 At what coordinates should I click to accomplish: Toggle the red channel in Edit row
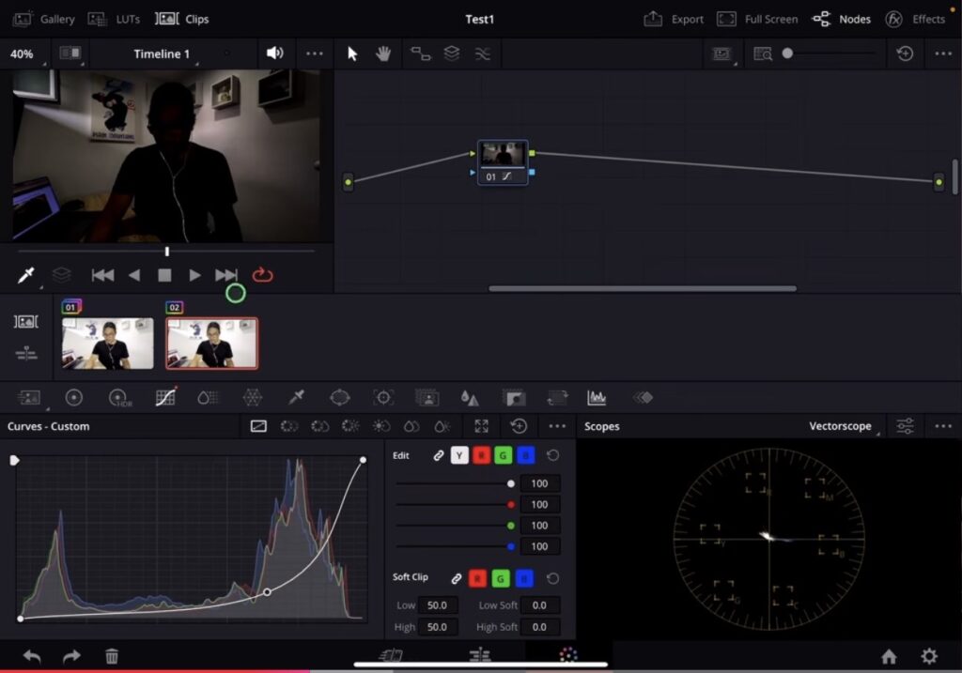click(x=482, y=455)
